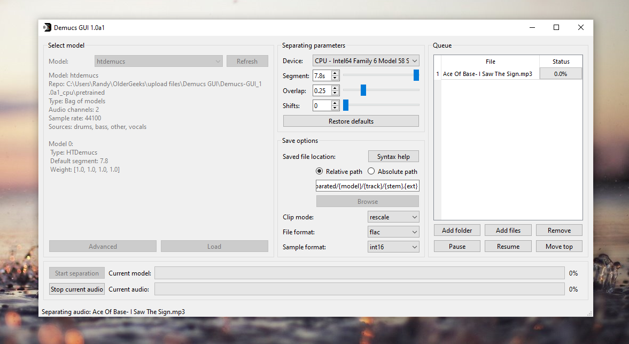Open the File format dropdown showing flac
Screen dimensions: 629x344
(393, 232)
